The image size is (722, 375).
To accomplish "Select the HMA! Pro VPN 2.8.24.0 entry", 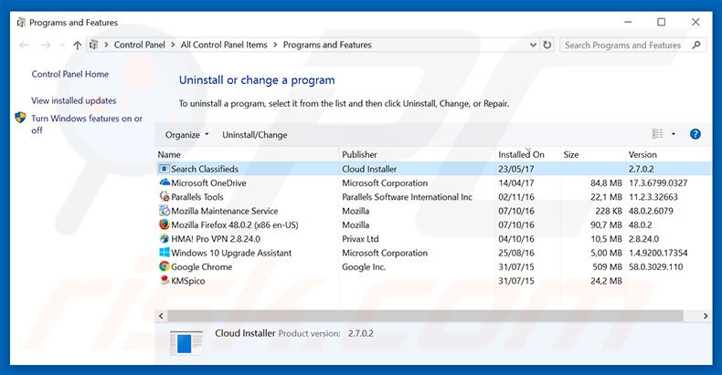I will point(216,238).
